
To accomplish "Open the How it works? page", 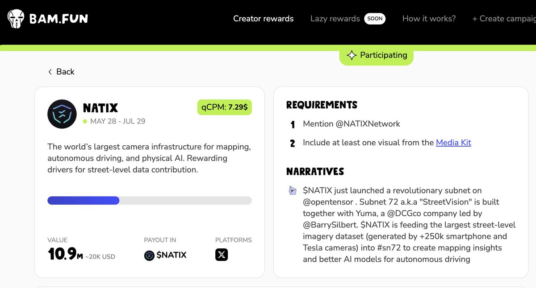I will pos(429,19).
